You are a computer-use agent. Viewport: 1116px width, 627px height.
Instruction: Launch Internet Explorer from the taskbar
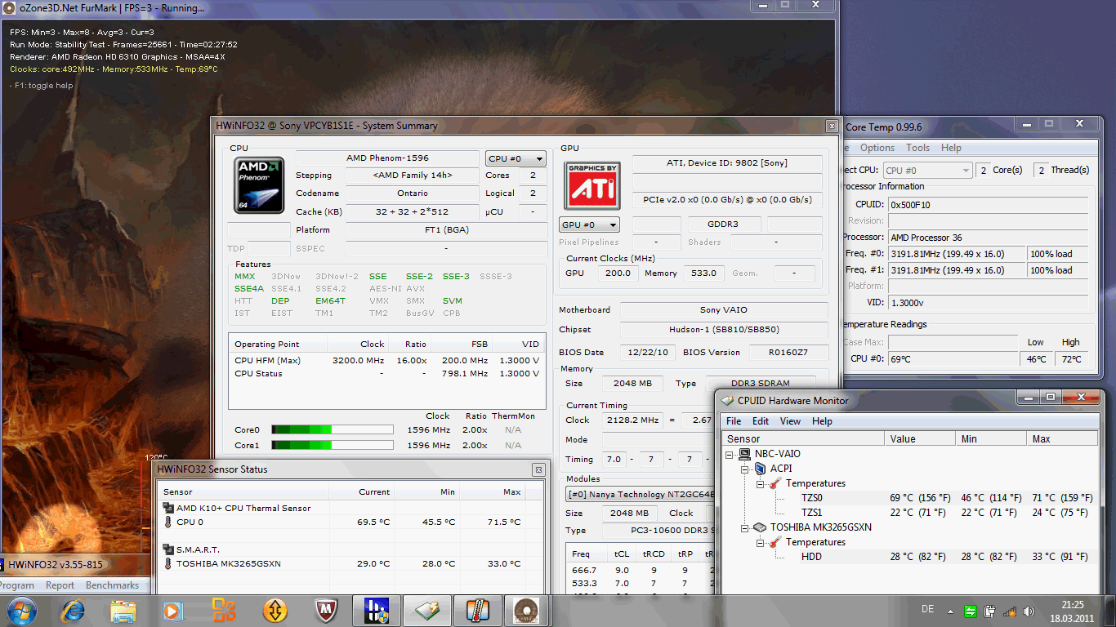point(73,610)
